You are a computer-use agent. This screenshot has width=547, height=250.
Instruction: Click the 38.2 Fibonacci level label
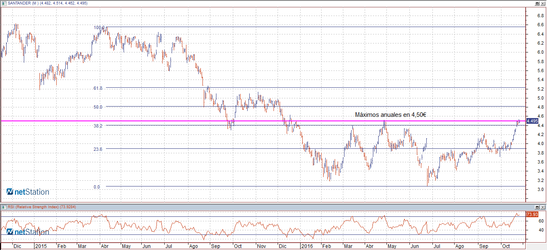(x=99, y=126)
